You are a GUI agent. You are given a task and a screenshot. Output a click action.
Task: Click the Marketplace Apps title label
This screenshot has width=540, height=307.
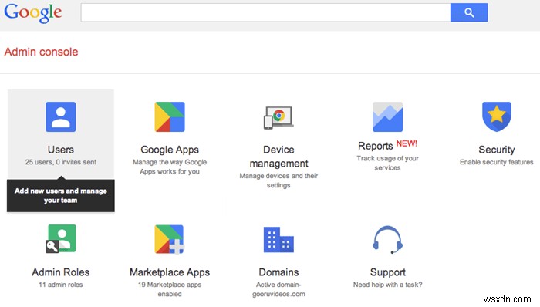click(x=170, y=272)
